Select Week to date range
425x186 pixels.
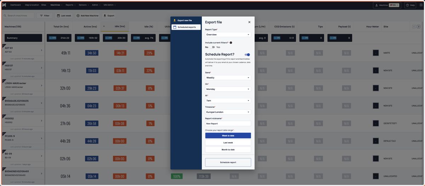(x=228, y=136)
